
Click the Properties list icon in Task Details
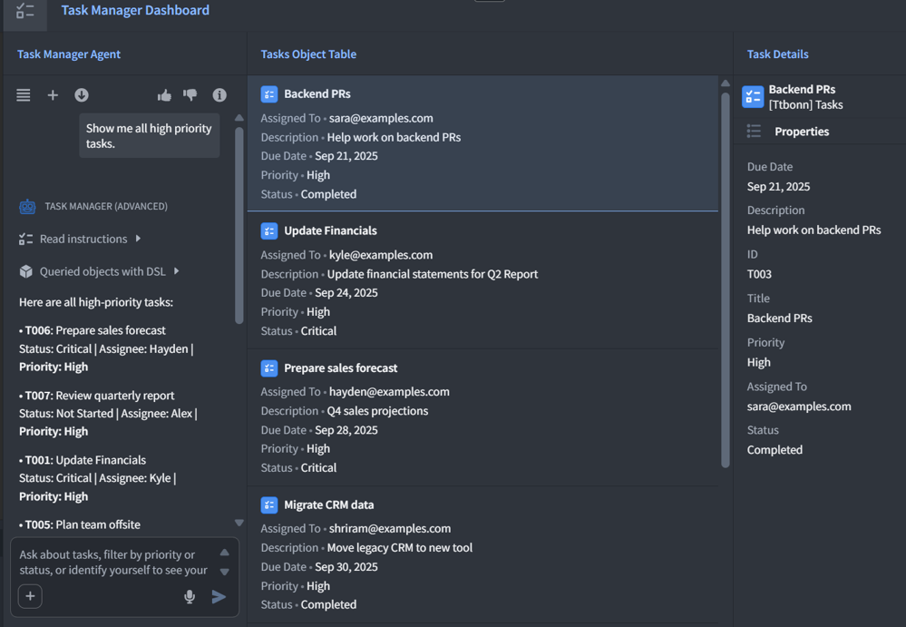click(754, 132)
